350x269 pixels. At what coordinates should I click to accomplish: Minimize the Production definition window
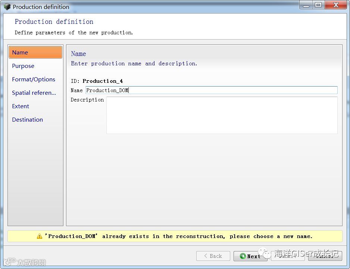coord(306,5)
